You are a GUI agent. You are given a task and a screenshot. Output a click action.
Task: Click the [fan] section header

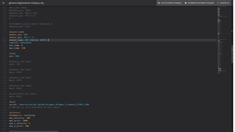(12, 53)
